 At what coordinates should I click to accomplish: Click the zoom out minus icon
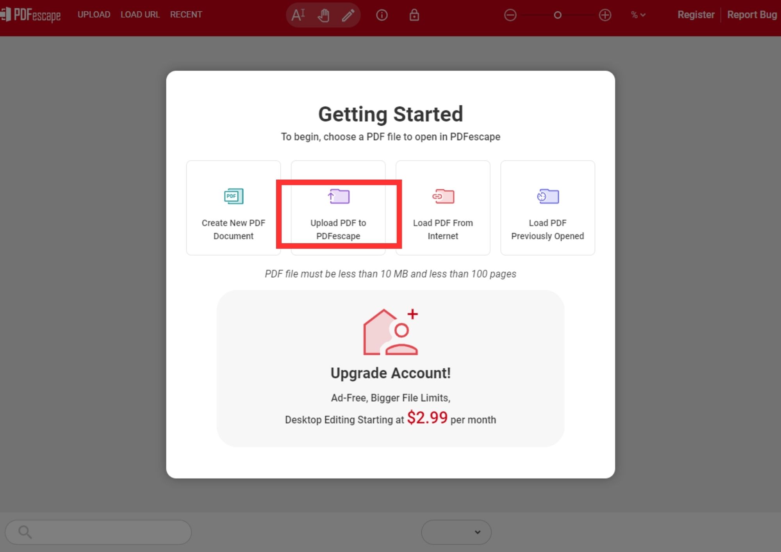coord(510,15)
